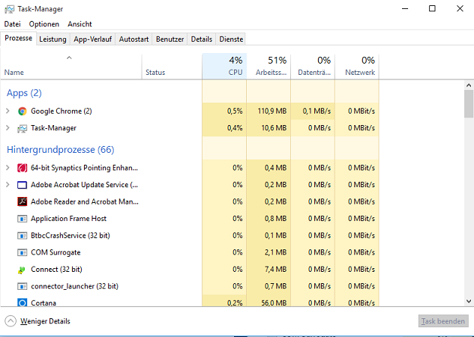Viewport: 474px width, 337px height.
Task: Click the Adobe Reader and Acrobat Manager icon
Action: (x=22, y=201)
